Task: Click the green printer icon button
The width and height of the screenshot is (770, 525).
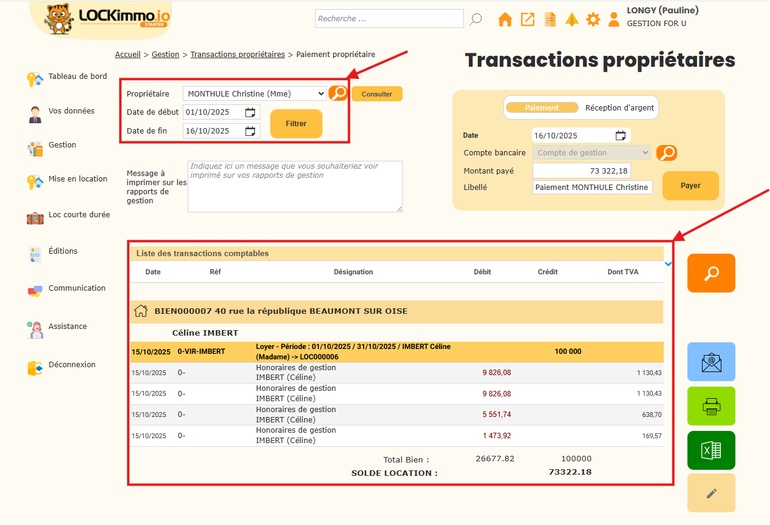Action: pyautogui.click(x=711, y=405)
